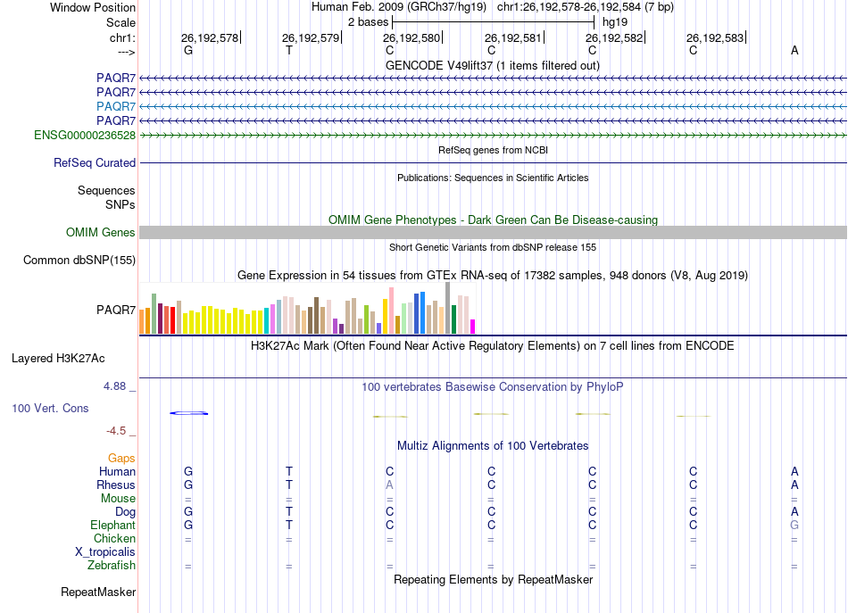
Task: Click the -4.5 lower scale value
Action: pyautogui.click(x=116, y=431)
